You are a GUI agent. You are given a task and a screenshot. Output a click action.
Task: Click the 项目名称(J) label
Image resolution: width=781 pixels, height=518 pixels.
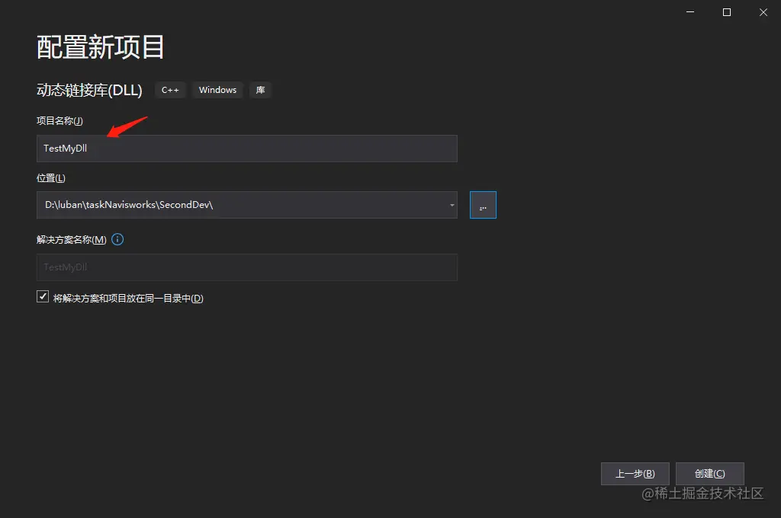[59, 120]
